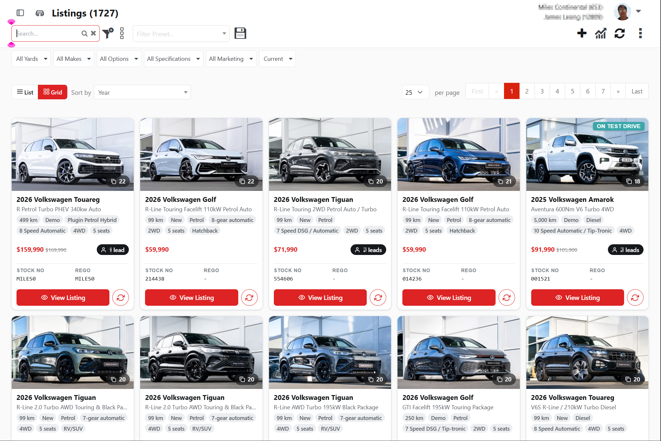Open the Golf GTI Facelift thumbnail image
Viewport: 661px width, 441px height.
tap(459, 353)
